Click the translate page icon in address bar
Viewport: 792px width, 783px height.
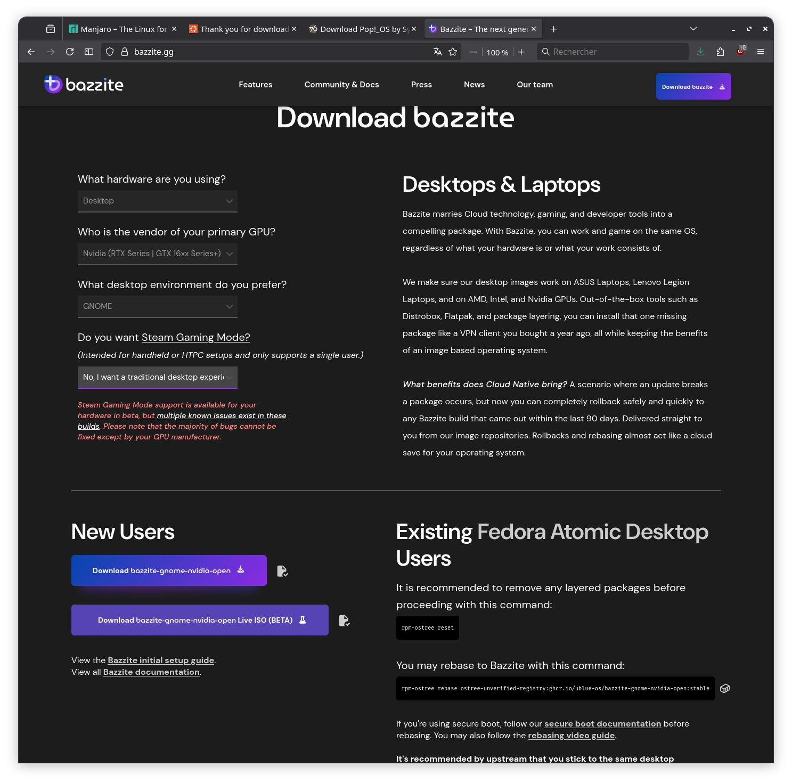click(x=438, y=52)
